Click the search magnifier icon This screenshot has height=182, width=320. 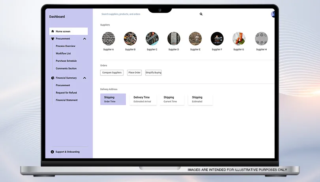[x=201, y=14]
